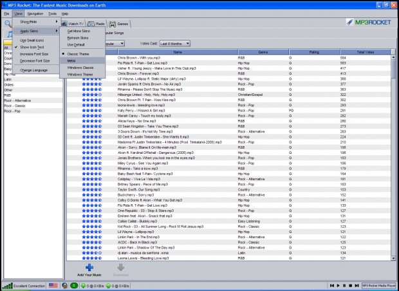The image size is (399, 291).
Task: Sort by the Total Votes column header
Action: (x=366, y=52)
